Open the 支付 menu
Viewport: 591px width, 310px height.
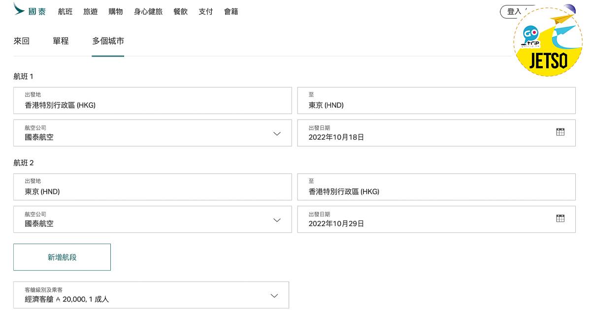(205, 11)
